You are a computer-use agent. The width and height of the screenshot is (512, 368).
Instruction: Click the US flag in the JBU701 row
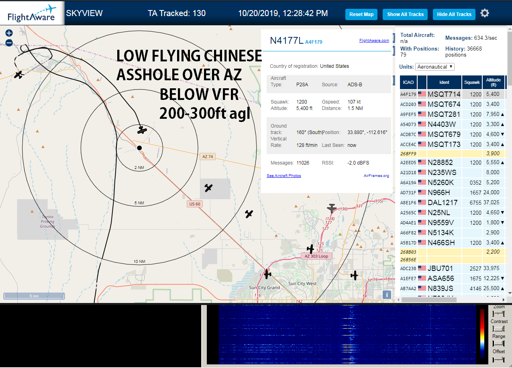422,268
